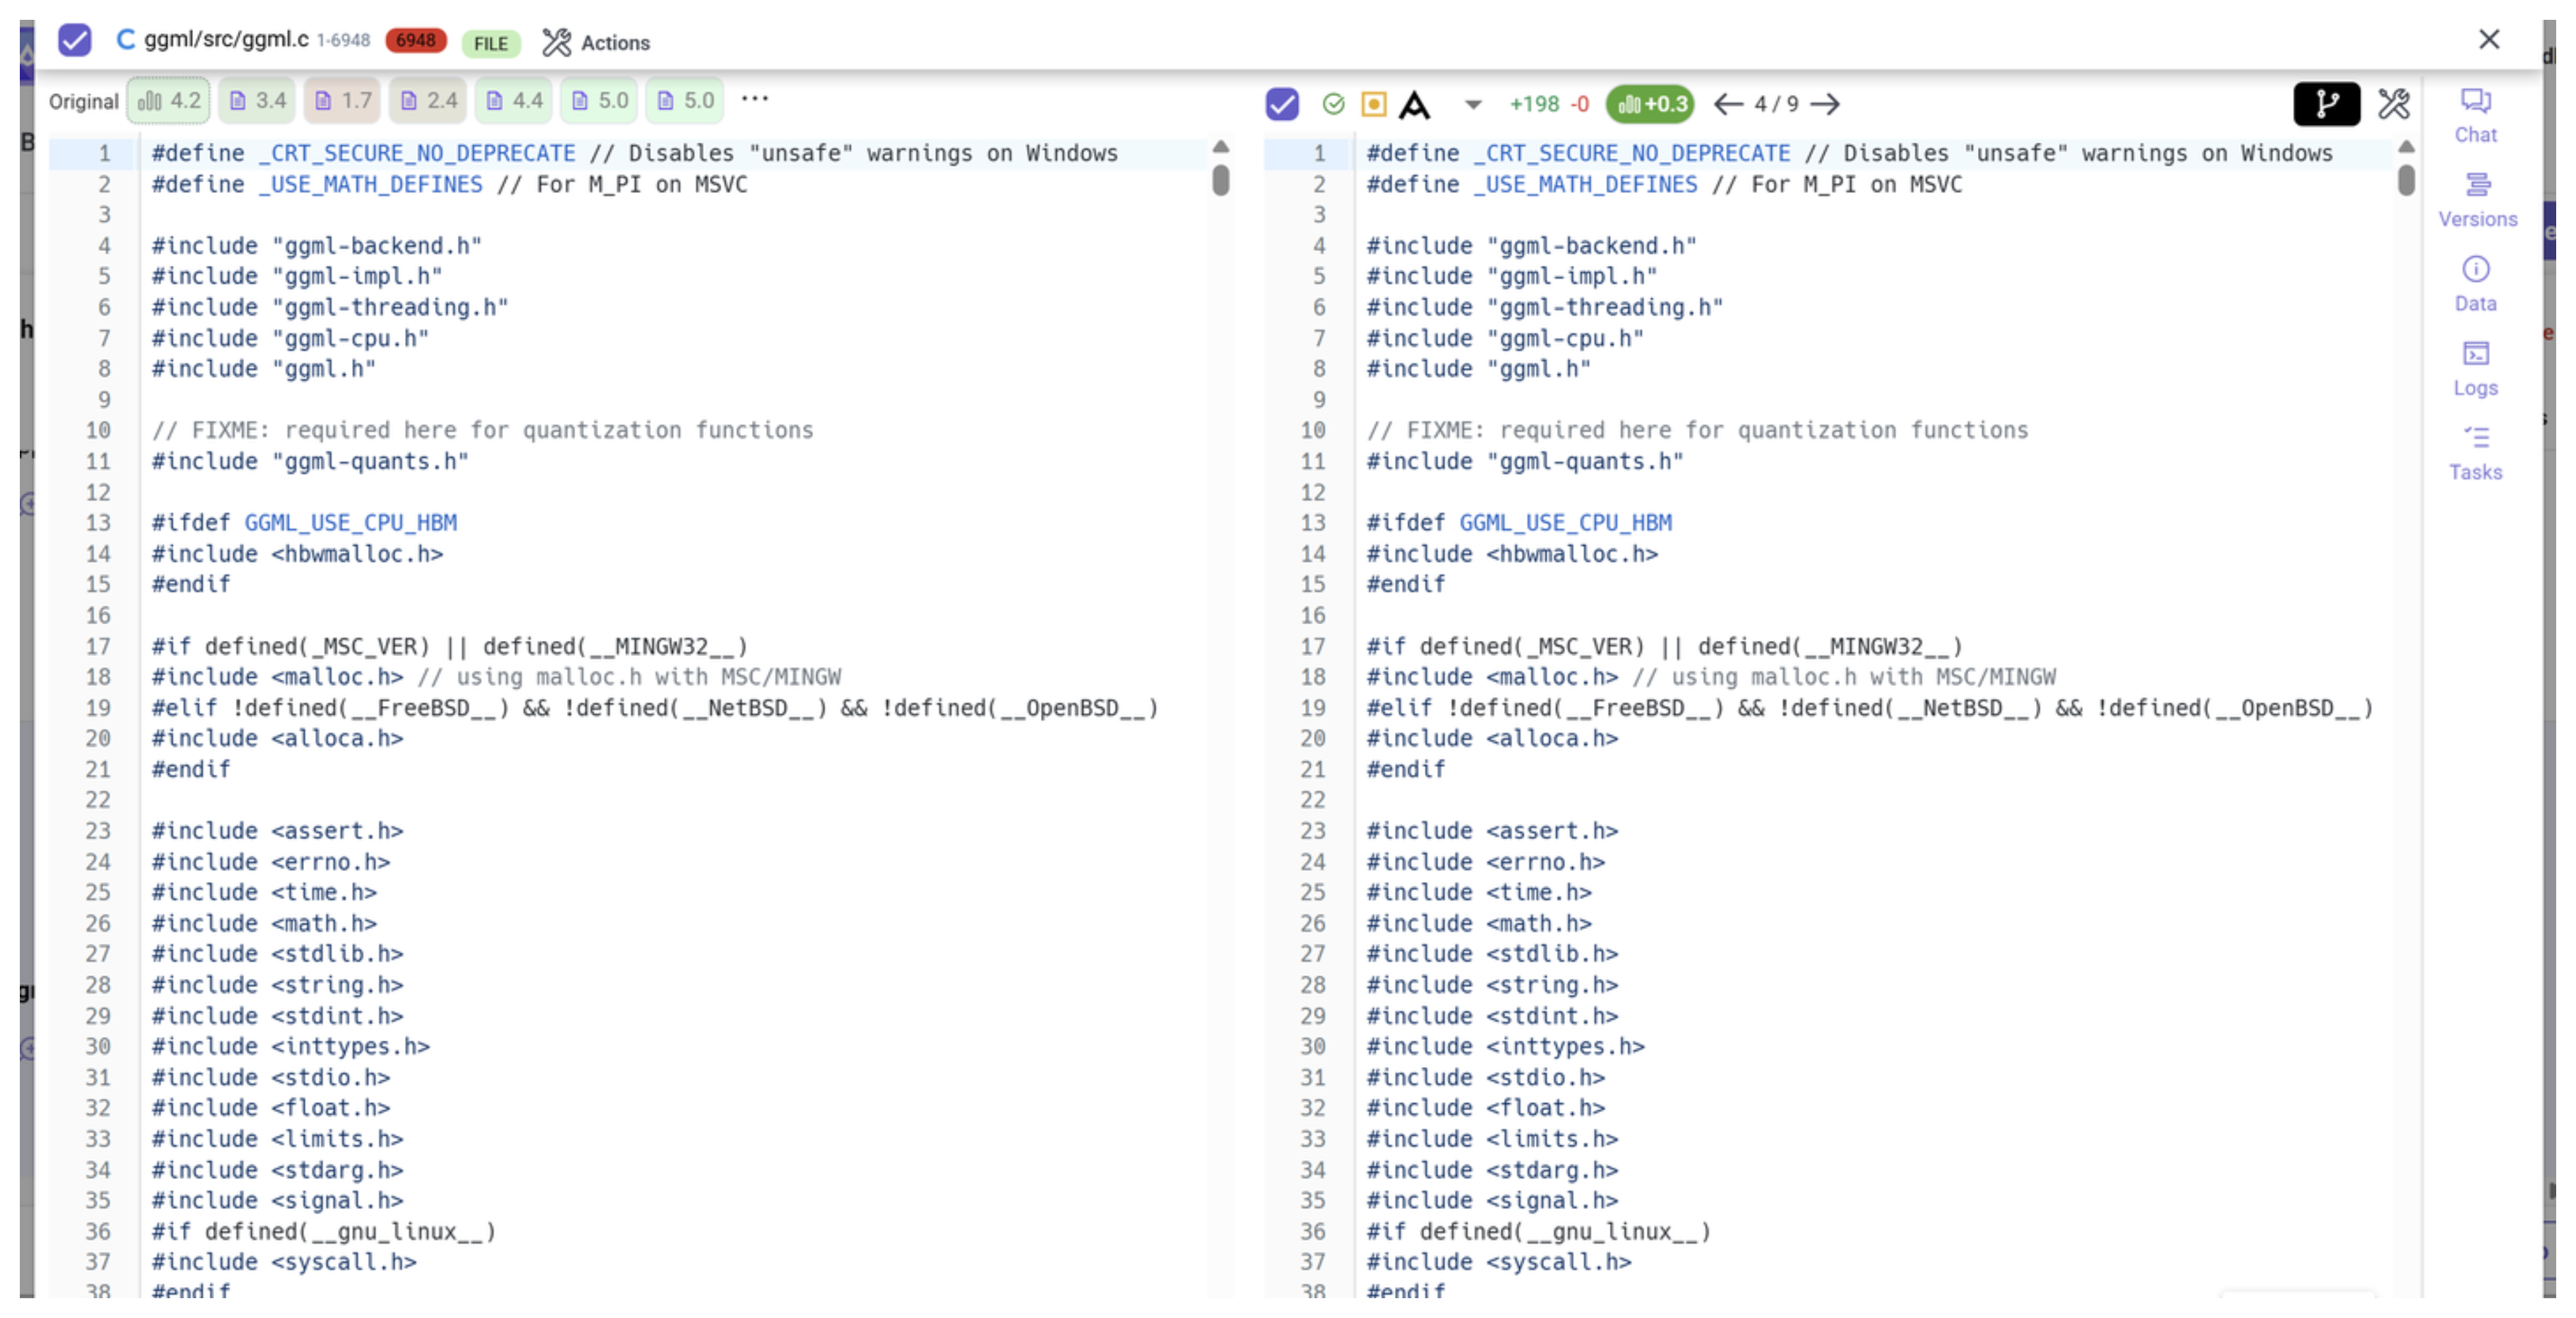Select the 4.2 version tab
Screen dimensions: 2576x1318
[169, 100]
